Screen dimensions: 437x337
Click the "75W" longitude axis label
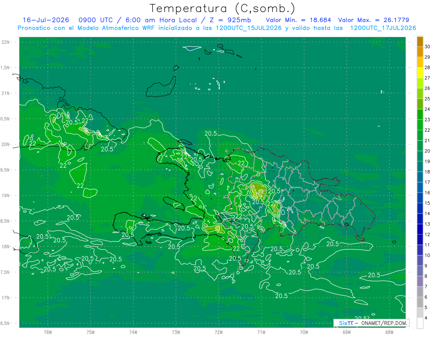click(91, 332)
